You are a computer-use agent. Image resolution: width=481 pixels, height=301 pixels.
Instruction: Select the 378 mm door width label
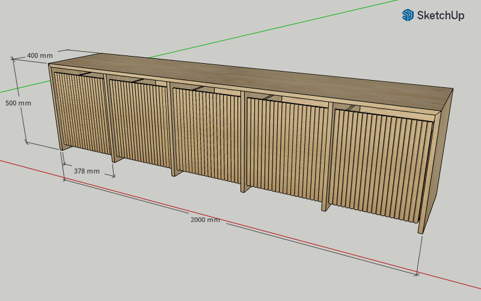coord(87,171)
